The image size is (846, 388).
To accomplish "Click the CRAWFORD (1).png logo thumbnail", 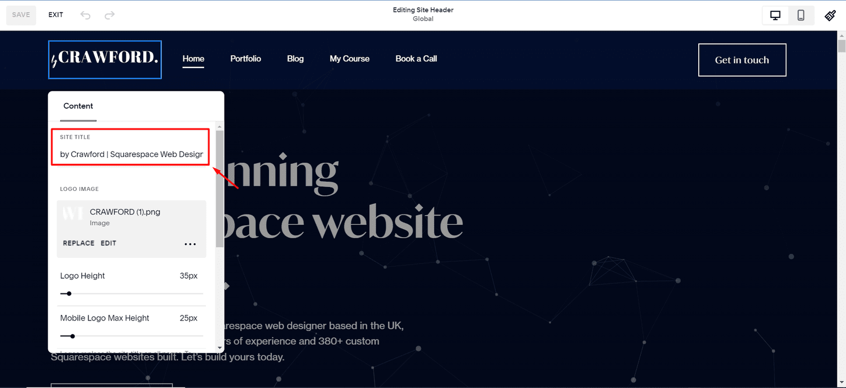I will point(72,213).
